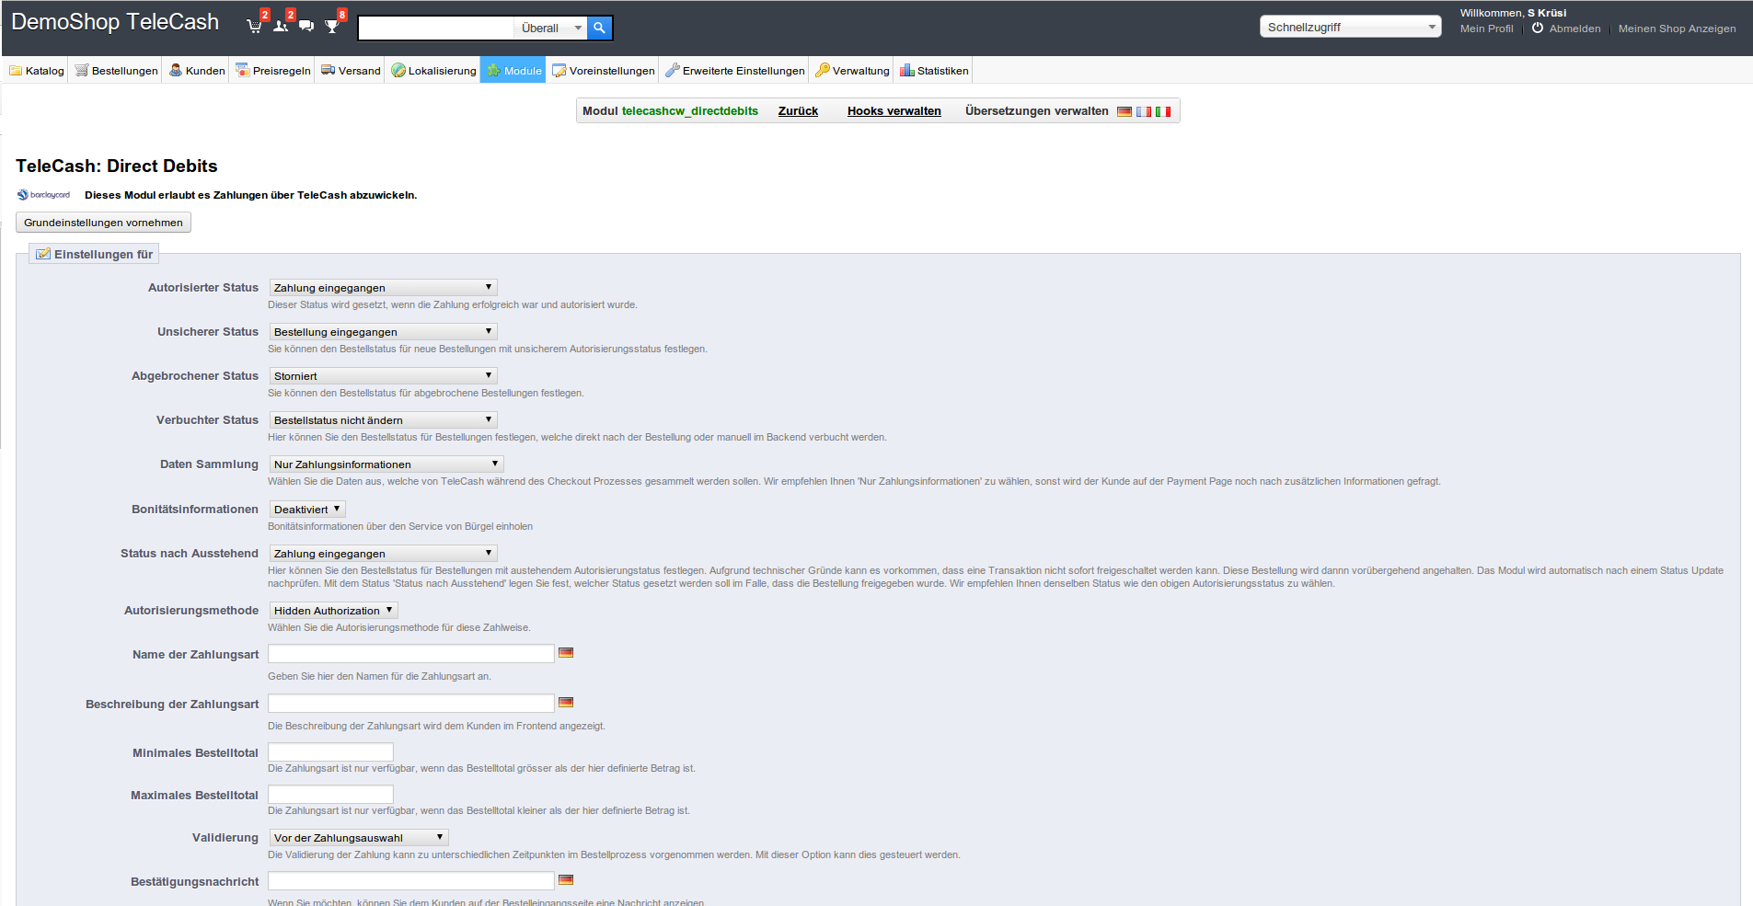This screenshot has height=906, width=1753.
Task: Open Daten Sammlung dropdown
Action: 386,464
